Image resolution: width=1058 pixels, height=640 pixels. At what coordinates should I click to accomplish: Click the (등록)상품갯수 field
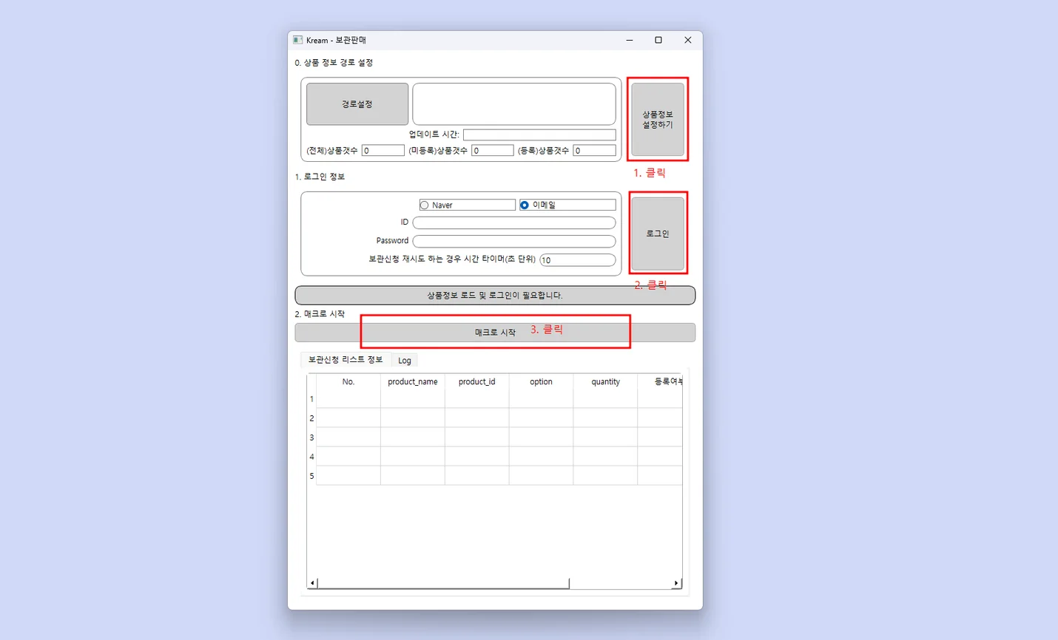click(x=595, y=150)
